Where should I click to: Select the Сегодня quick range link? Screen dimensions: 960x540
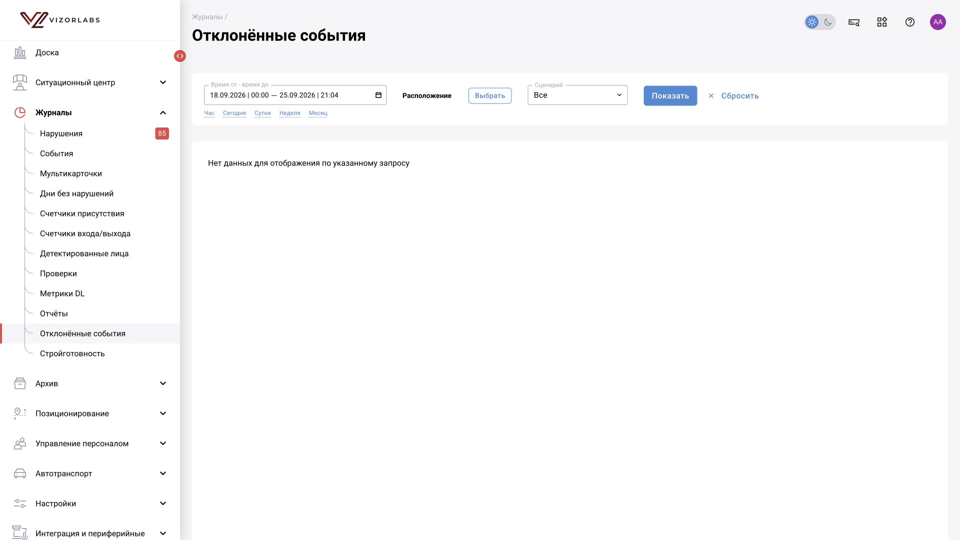pos(234,113)
